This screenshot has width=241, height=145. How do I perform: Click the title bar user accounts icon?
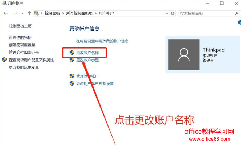[x=4, y=3]
